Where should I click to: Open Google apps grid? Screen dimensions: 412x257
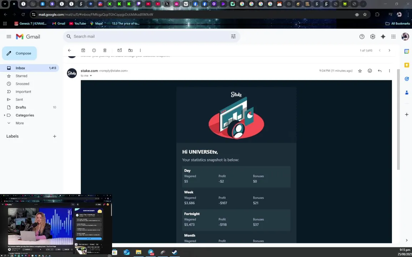(393, 37)
